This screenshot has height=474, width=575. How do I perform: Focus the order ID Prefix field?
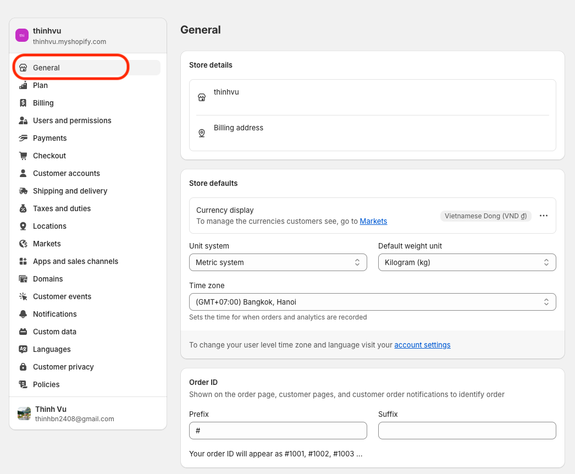(x=278, y=431)
